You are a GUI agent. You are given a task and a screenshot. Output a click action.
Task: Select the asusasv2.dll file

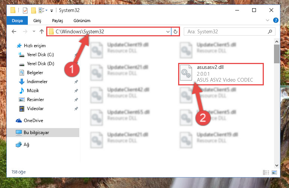221,74
